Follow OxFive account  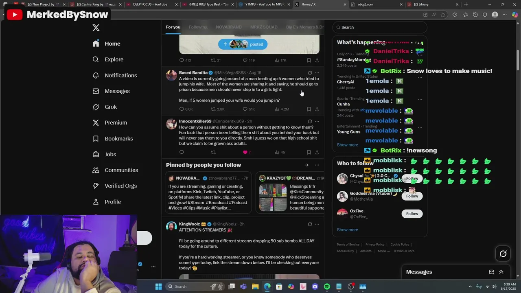[412, 214]
